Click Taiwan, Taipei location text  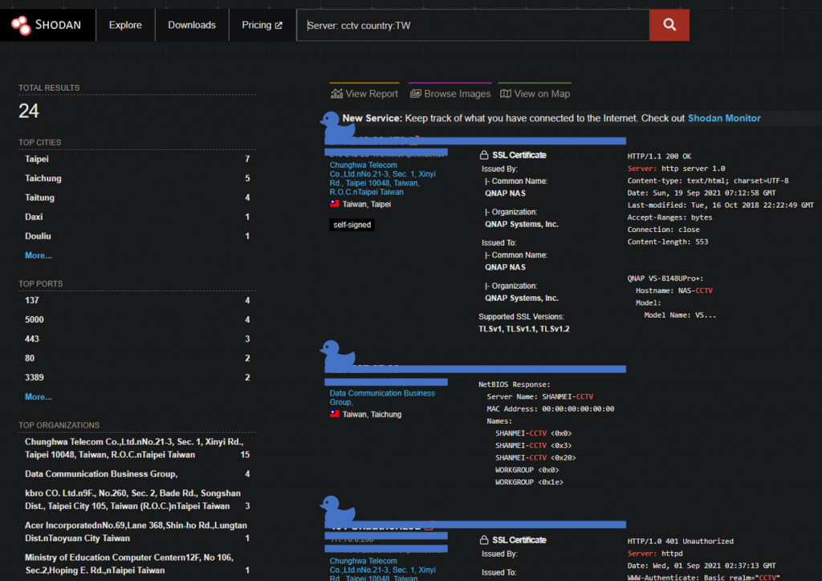coord(366,205)
